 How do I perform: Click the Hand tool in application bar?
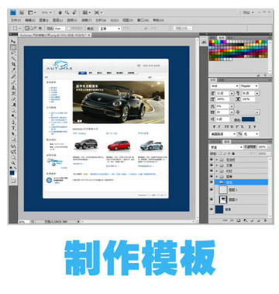click(x=60, y=12)
